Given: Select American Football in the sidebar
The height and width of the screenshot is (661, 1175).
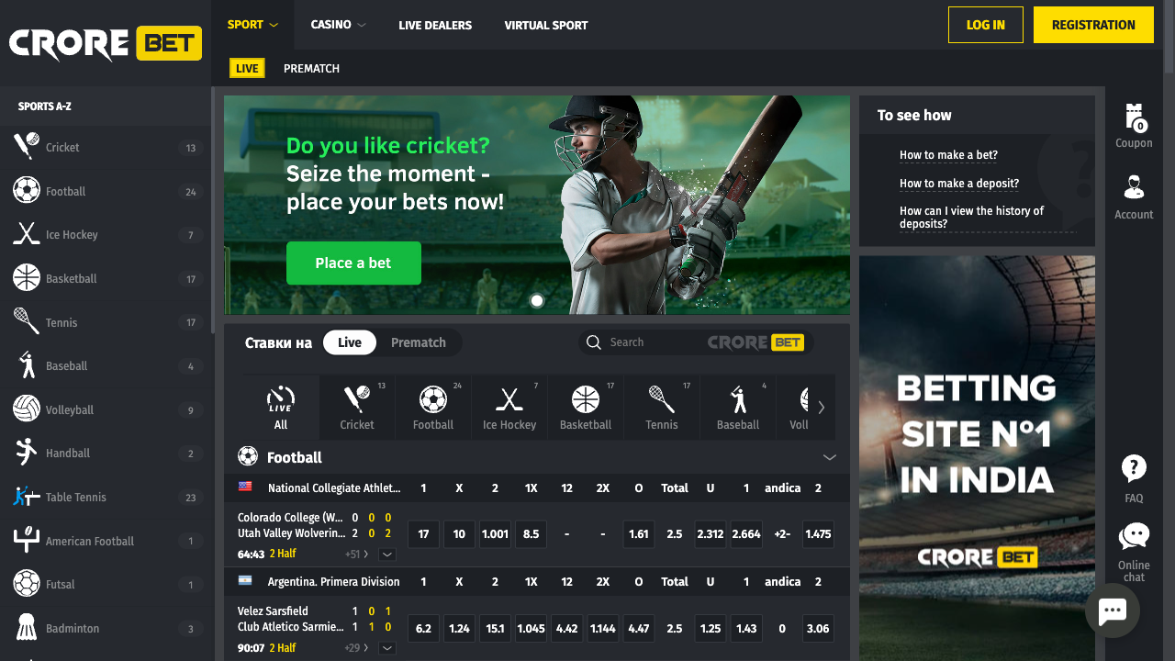Looking at the screenshot, I should click(x=106, y=541).
